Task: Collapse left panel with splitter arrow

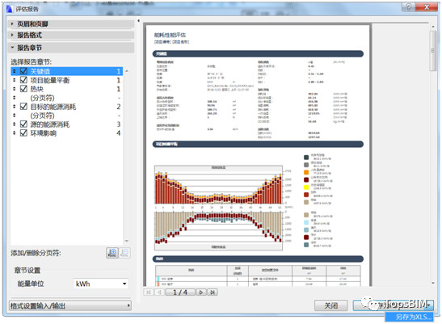Action: pyautogui.click(x=138, y=20)
